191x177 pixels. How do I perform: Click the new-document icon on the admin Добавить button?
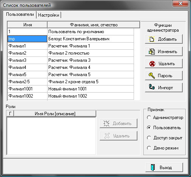point(152,39)
